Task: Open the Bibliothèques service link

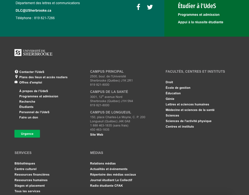Action: click(25, 163)
